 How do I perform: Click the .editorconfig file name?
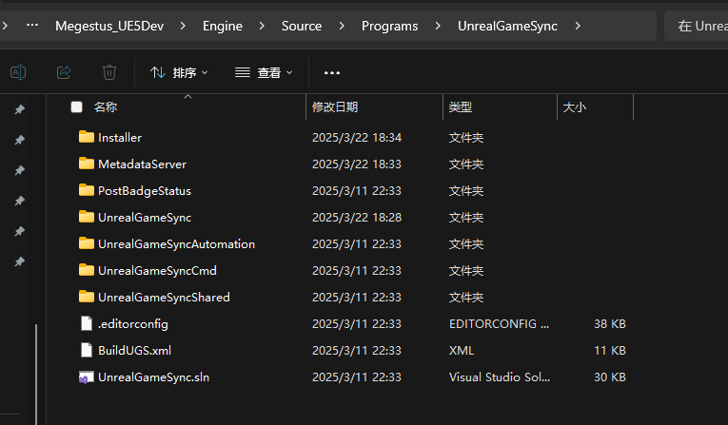133,324
